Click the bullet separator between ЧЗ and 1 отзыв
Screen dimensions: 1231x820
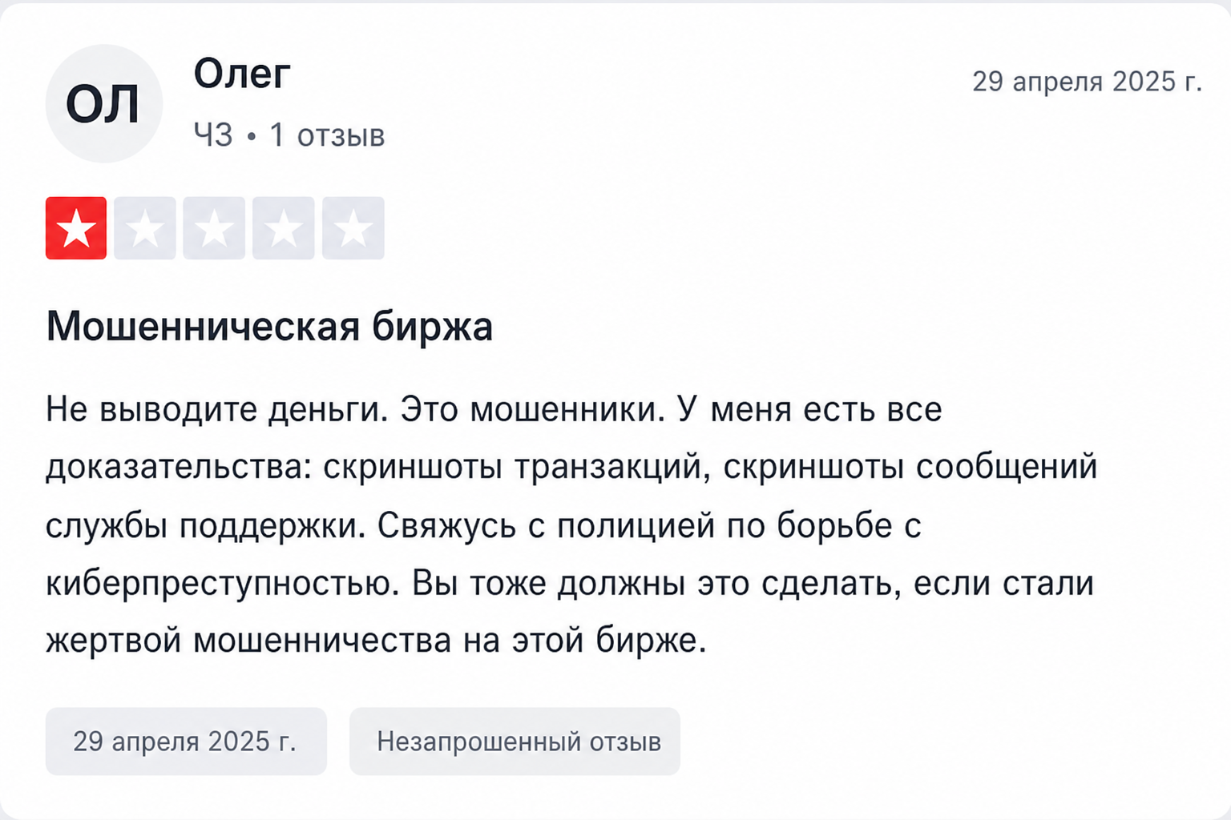(x=252, y=137)
